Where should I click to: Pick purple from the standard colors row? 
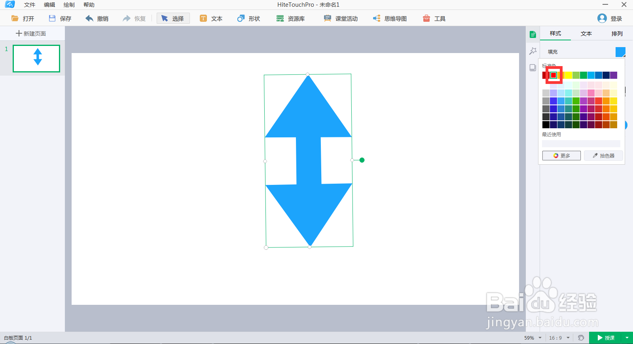614,75
